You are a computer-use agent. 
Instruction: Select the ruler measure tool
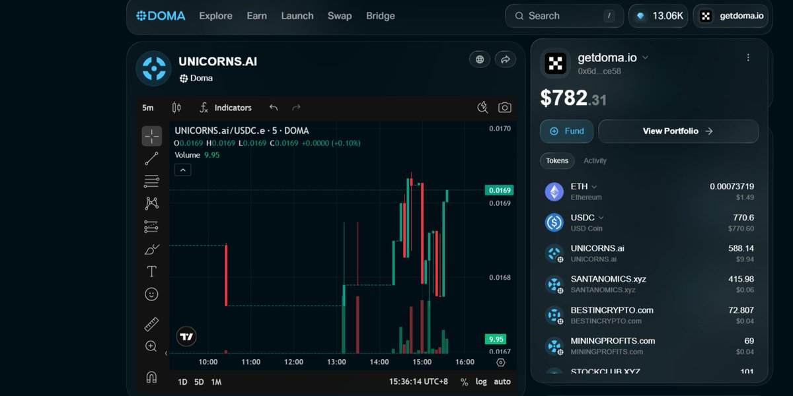coord(151,324)
